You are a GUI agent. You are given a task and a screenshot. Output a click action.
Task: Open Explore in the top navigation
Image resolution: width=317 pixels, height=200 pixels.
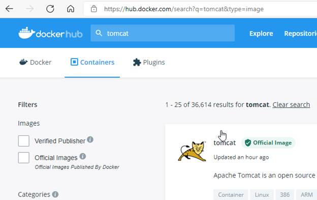pos(261,34)
